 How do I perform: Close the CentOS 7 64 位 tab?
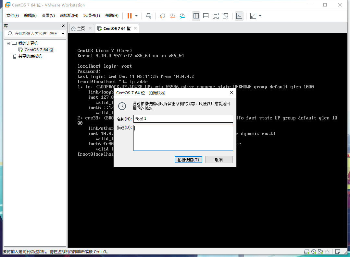coord(135,28)
